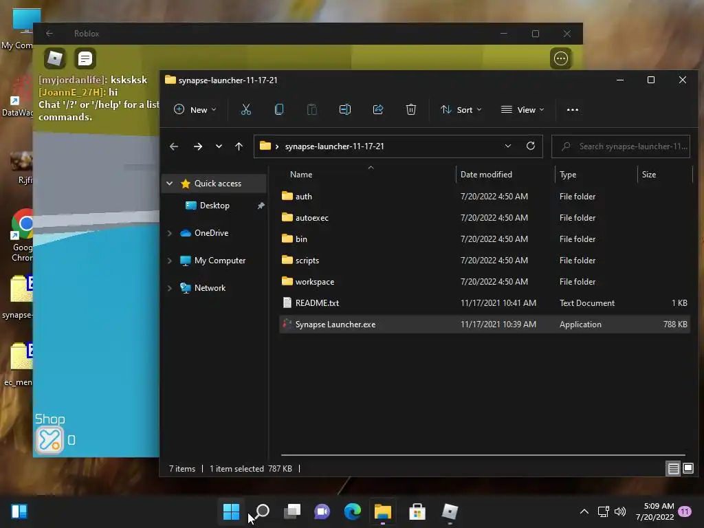This screenshot has width=704, height=528.
Task: Select Desktop in navigation pane
Action: click(214, 206)
